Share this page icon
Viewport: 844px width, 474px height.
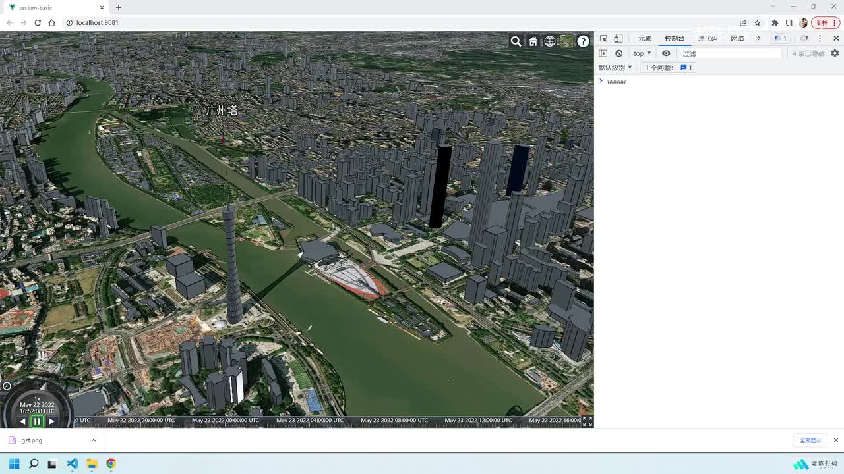coord(743,22)
